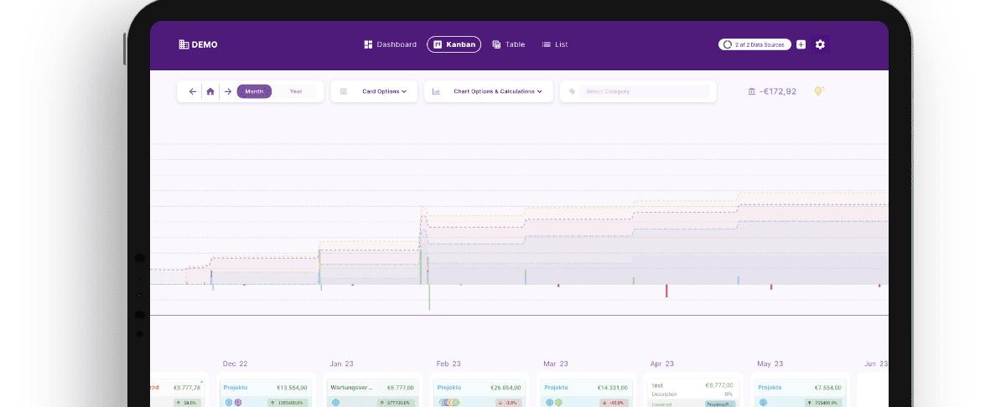The width and height of the screenshot is (1006, 407).
Task: Click the home icon in the toolbar
Action: click(x=210, y=91)
